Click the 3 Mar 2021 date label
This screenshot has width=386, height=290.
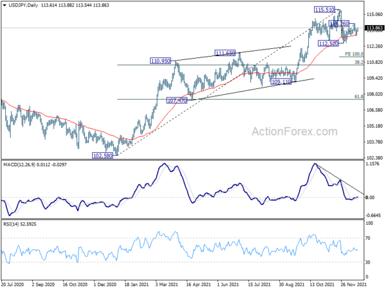167,285
